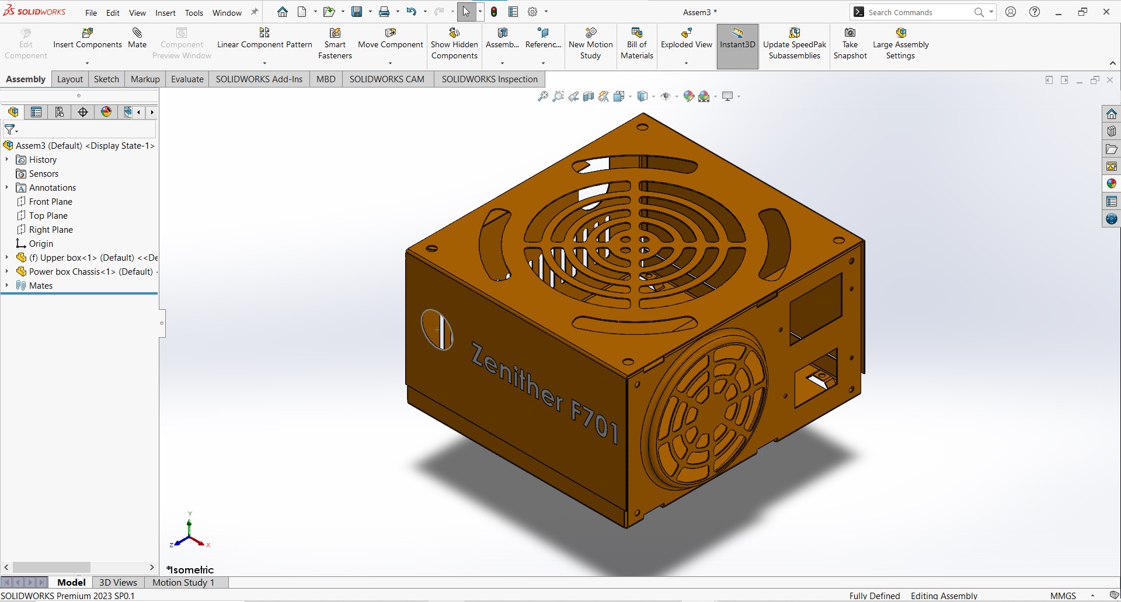Screen dimensions: 1121x602
Task: Open the Help question mark button
Action: click(1035, 12)
